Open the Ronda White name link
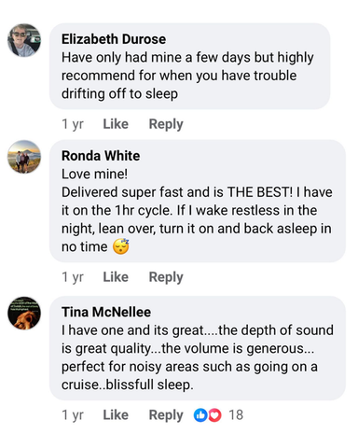The image size is (358, 448). (101, 156)
